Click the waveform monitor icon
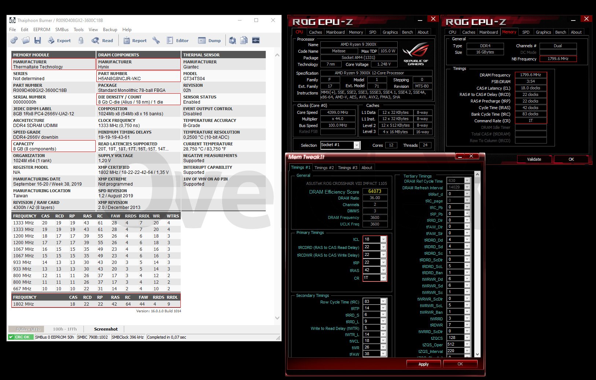Image resolution: width=596 pixels, height=380 pixels. pyautogui.click(x=256, y=41)
